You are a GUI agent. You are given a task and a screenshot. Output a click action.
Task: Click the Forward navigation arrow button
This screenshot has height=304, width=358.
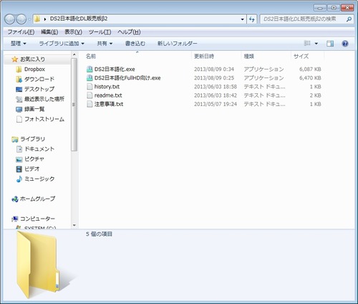(21, 19)
